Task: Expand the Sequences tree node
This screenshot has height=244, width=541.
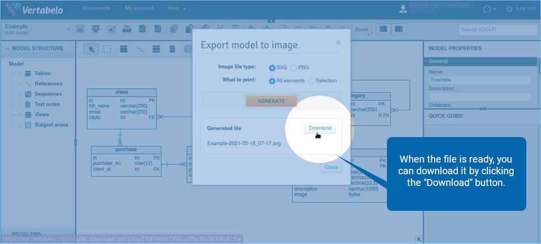Action: point(21,94)
